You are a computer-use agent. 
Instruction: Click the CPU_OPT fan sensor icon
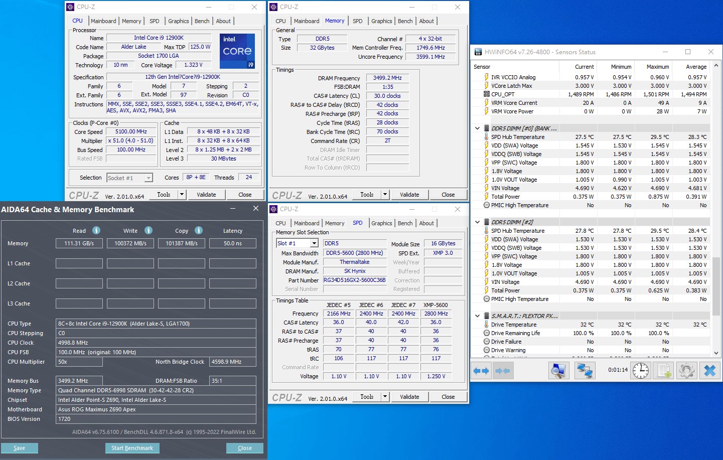486,94
